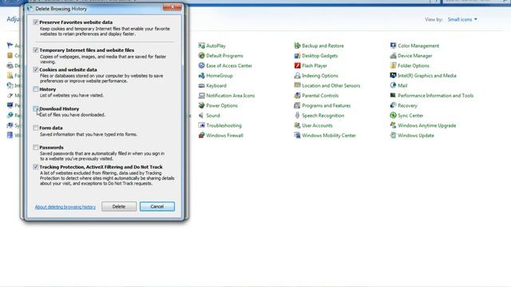Toggle Temporary Internet files and website files checkbox
The width and height of the screenshot is (511, 287).
[35, 50]
